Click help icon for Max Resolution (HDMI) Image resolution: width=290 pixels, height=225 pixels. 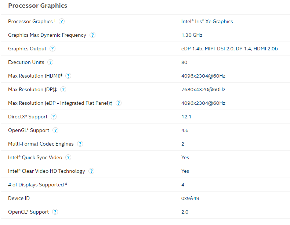pyautogui.click(x=68, y=76)
